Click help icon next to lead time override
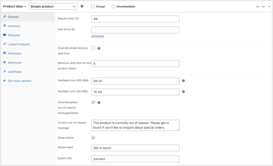273x166 pixels. coord(99,48)
